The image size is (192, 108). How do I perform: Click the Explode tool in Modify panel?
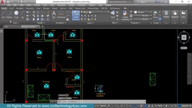click(48, 16)
